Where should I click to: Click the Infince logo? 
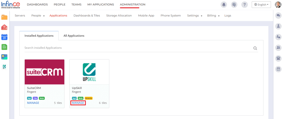11,5
